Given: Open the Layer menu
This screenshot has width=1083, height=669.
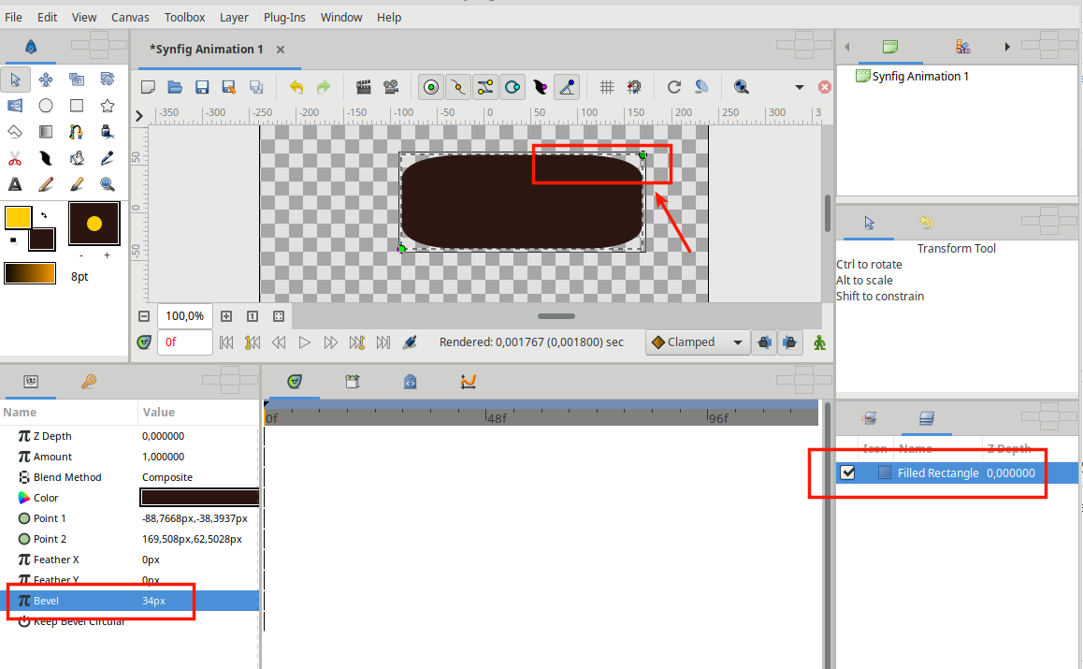Looking at the screenshot, I should (x=234, y=17).
